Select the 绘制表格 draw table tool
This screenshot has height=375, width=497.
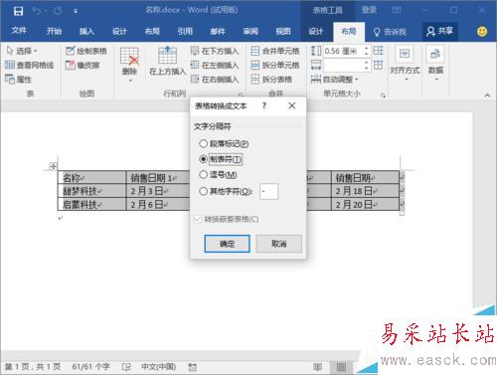[86, 51]
